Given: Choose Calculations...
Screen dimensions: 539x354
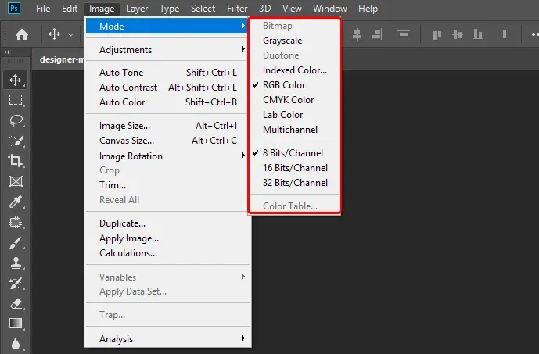Looking at the screenshot, I should click(167, 253).
